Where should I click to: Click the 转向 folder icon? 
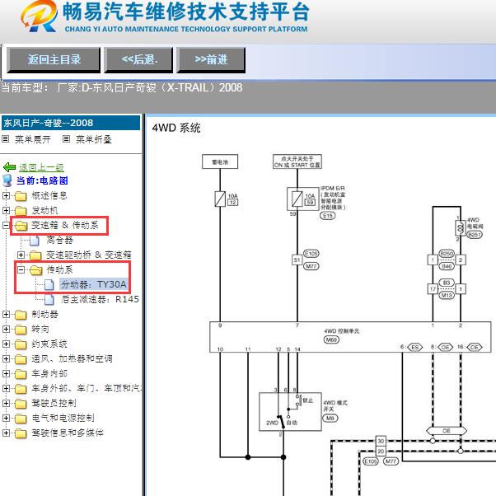pos(21,330)
